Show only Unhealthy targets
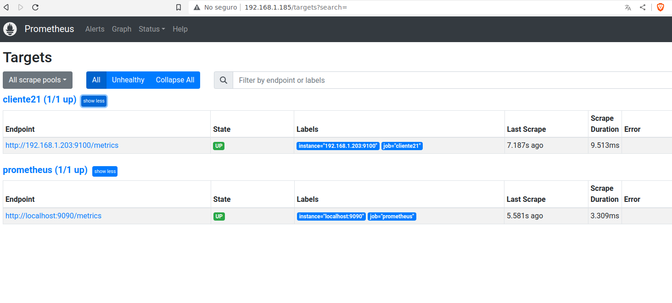The width and height of the screenshot is (672, 303). 128,80
